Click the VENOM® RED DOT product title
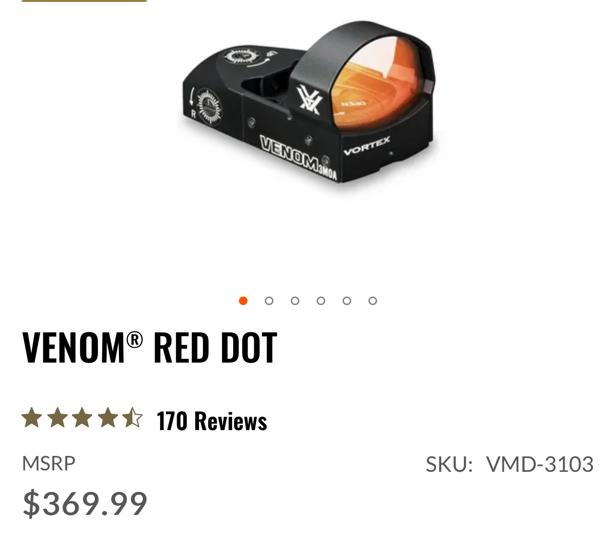This screenshot has height=536, width=616. tap(150, 347)
